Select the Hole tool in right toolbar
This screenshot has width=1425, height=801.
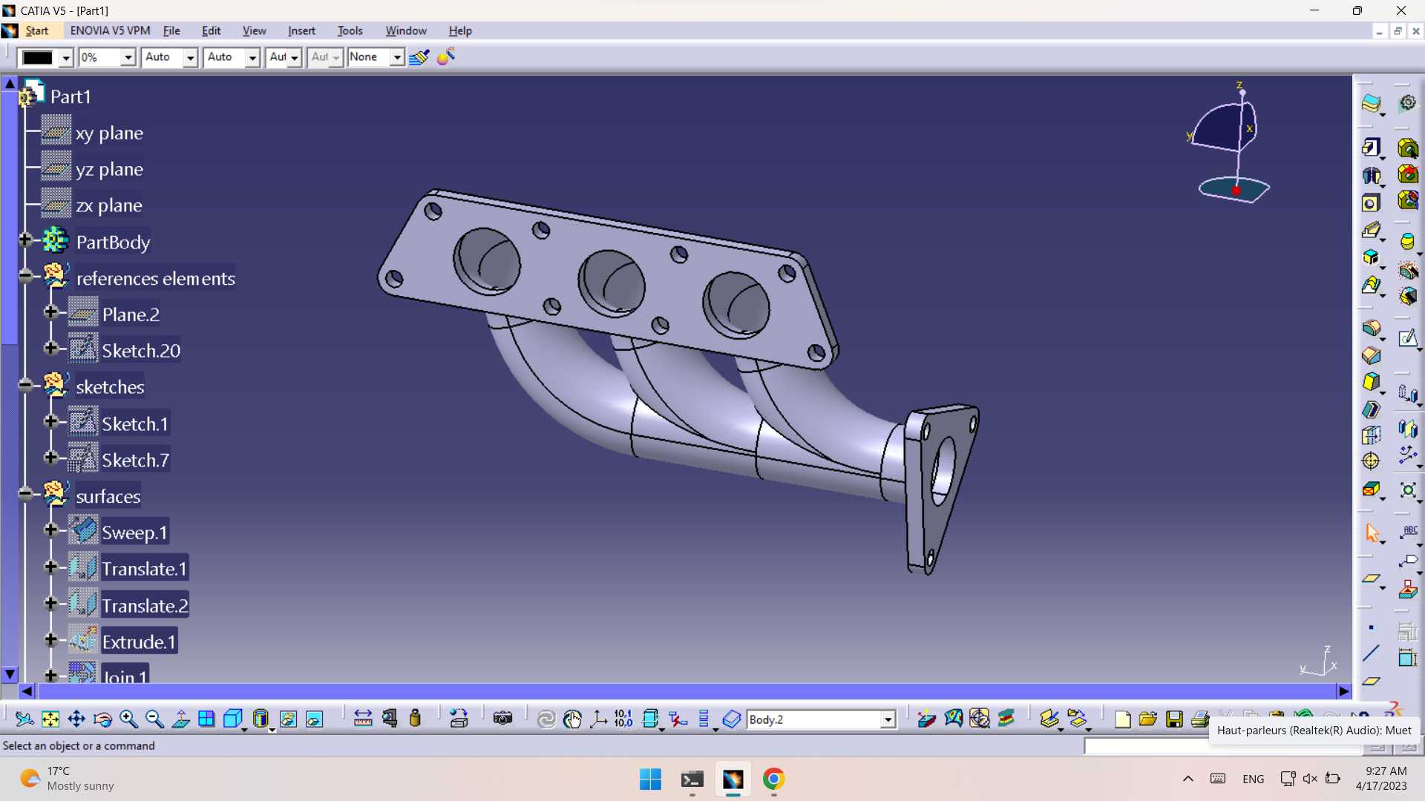click(x=1371, y=202)
